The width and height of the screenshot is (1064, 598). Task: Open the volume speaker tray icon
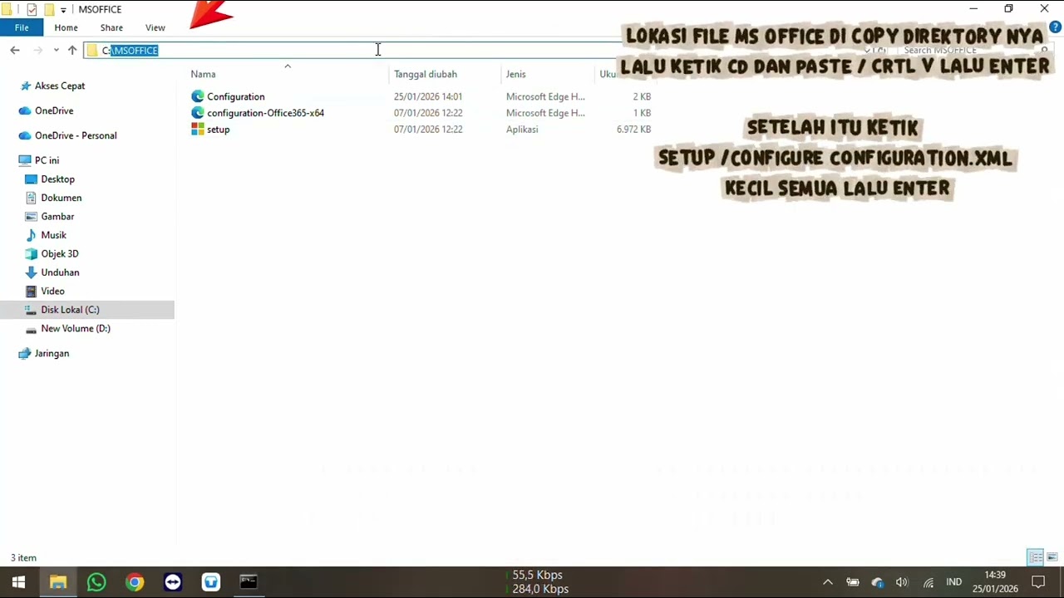[x=902, y=582]
